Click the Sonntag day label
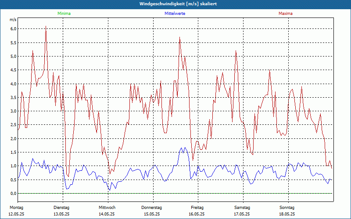The image size is (351, 219). (x=287, y=208)
